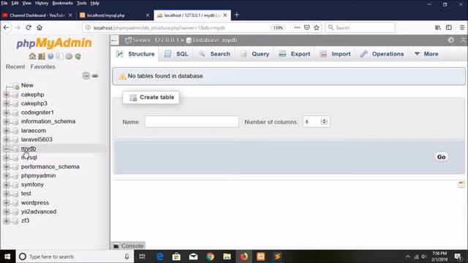This screenshot has width=468, height=263.
Task: Open XAMPP from taskbar
Action: 260,256
